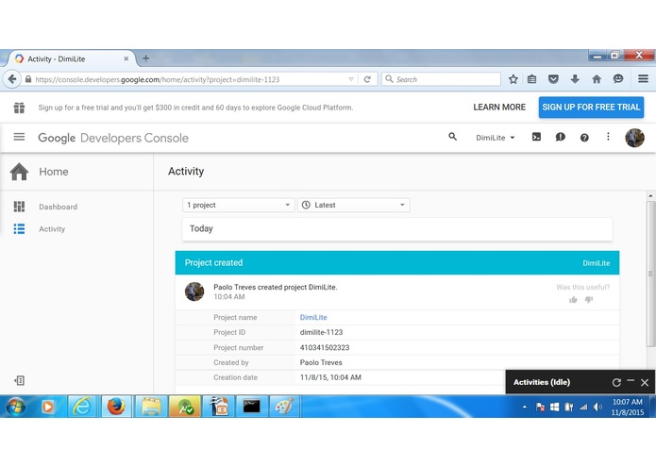
Task: Click Paolo Treves avatar in activity entry
Action: coord(194,291)
